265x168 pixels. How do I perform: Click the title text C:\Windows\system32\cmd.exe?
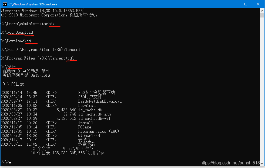(x=33, y=4)
